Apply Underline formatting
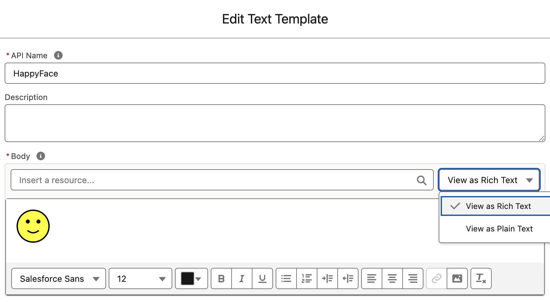The width and height of the screenshot is (550, 302). click(x=262, y=278)
